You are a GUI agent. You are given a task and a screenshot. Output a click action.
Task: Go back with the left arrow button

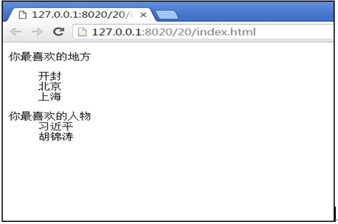click(x=15, y=32)
